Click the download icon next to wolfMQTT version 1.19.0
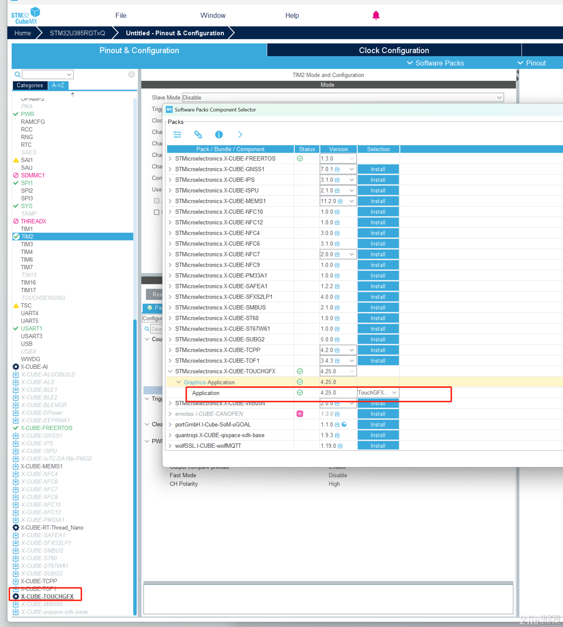Viewport: 563px width, 627px height. click(x=340, y=446)
